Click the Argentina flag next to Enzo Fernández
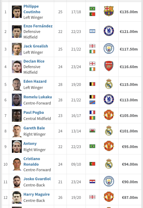Image resolution: width=143 pixels, height=208 pixels. click(92, 31)
